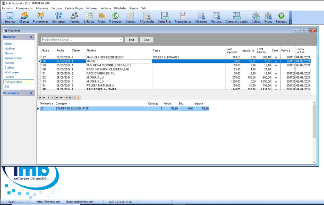The height and width of the screenshot is (205, 324).
Task: Open P.Contables from the toolbar
Action: click(147, 18)
